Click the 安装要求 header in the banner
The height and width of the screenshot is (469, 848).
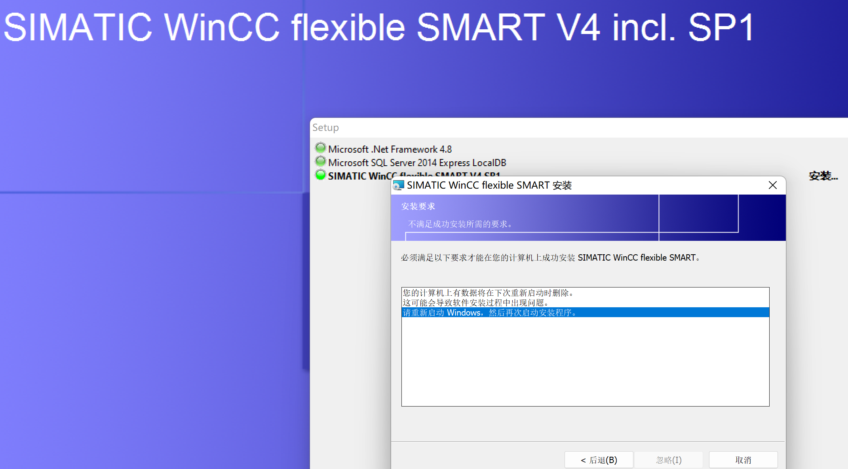click(x=418, y=206)
